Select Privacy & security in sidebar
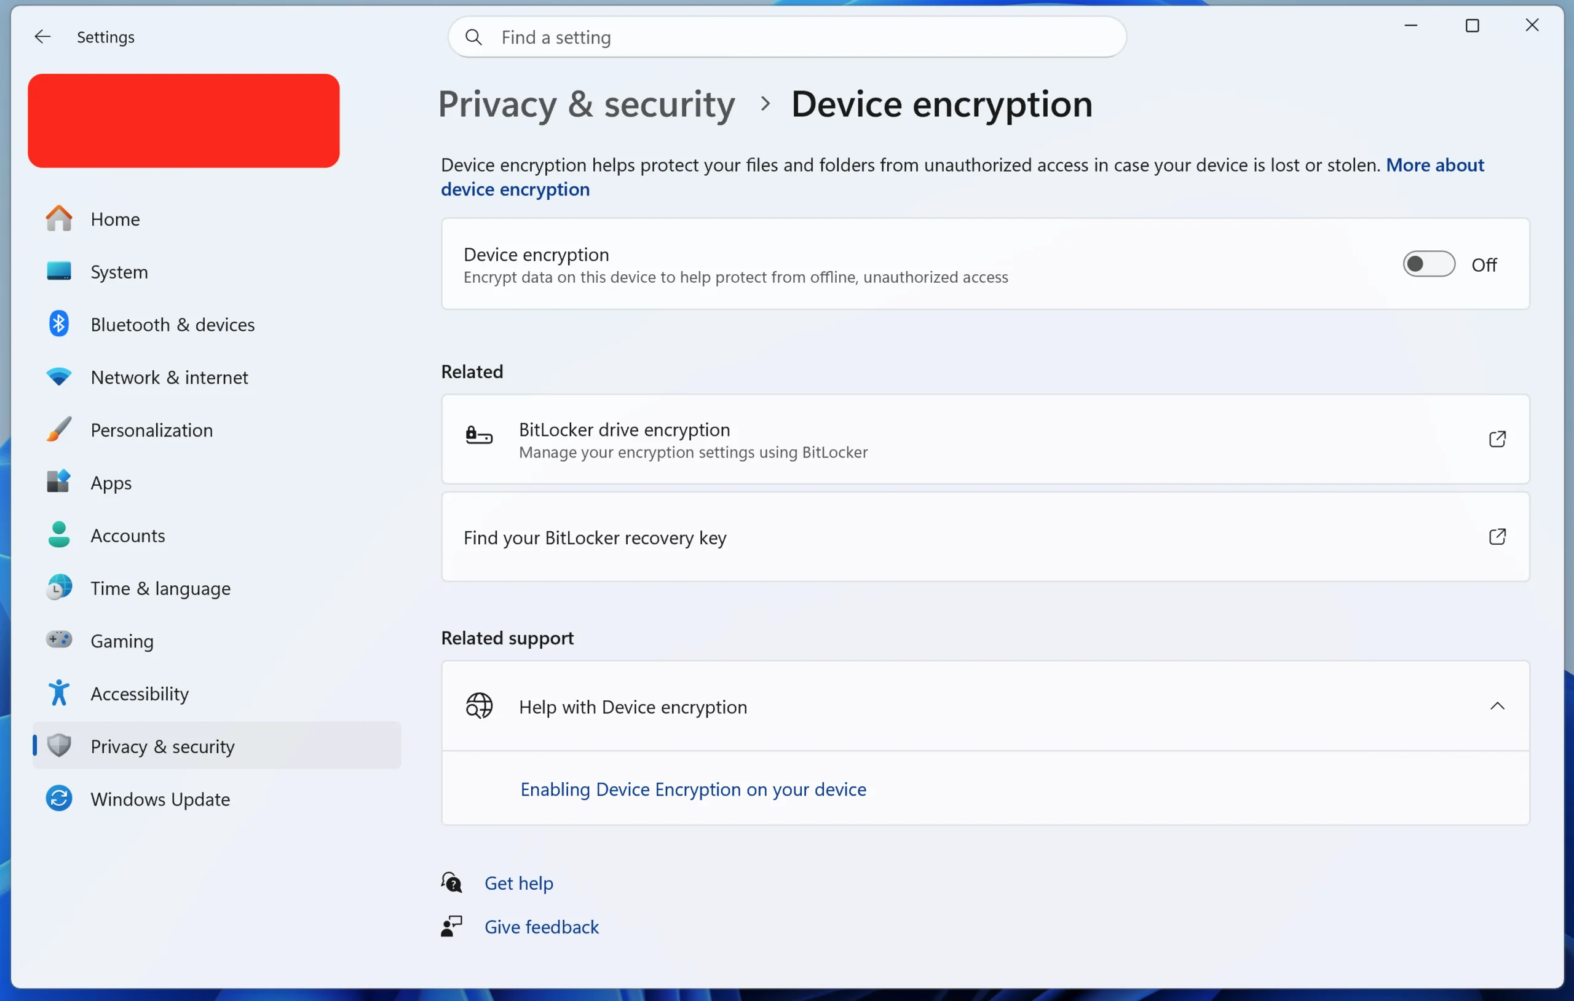This screenshot has height=1001, width=1574. tap(217, 745)
